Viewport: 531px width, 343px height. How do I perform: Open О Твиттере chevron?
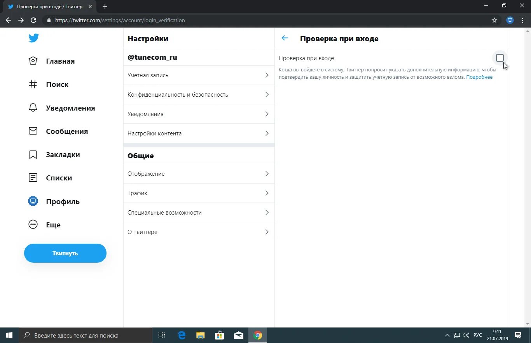click(x=267, y=232)
